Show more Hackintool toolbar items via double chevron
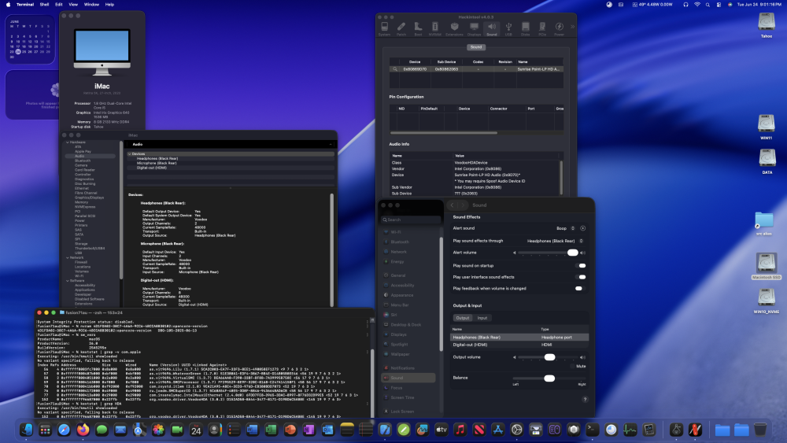The width and height of the screenshot is (787, 443). (x=572, y=27)
